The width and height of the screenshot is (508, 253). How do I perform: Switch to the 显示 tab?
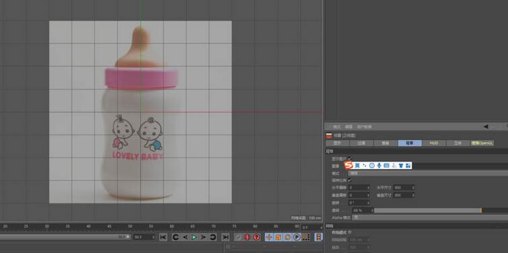pos(338,143)
